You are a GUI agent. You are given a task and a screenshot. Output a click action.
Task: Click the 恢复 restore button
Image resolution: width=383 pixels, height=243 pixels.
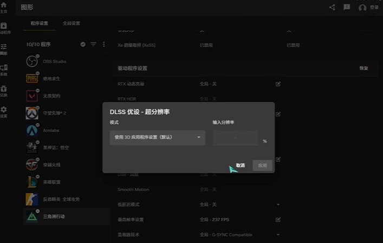[x=363, y=68]
